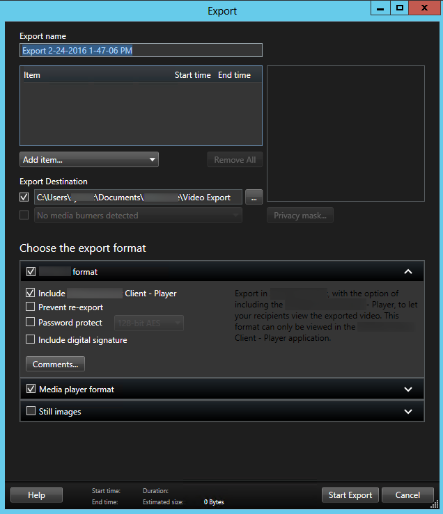Click the browse button next to destination path
Viewport: 443px width, 514px height.
pos(254,198)
